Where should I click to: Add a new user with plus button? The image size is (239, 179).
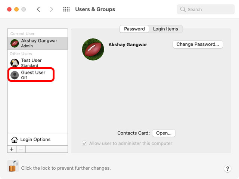[12, 149]
